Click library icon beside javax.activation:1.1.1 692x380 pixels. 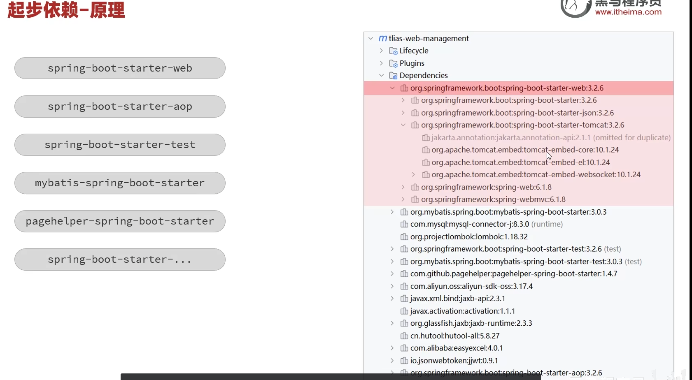pyautogui.click(x=404, y=311)
